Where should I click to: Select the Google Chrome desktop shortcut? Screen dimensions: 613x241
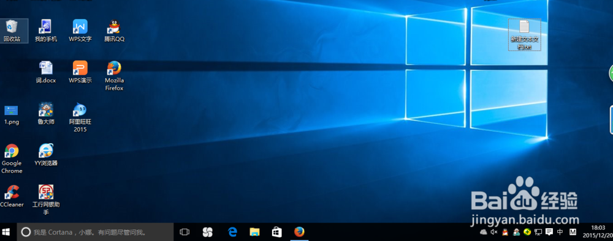coord(12,159)
